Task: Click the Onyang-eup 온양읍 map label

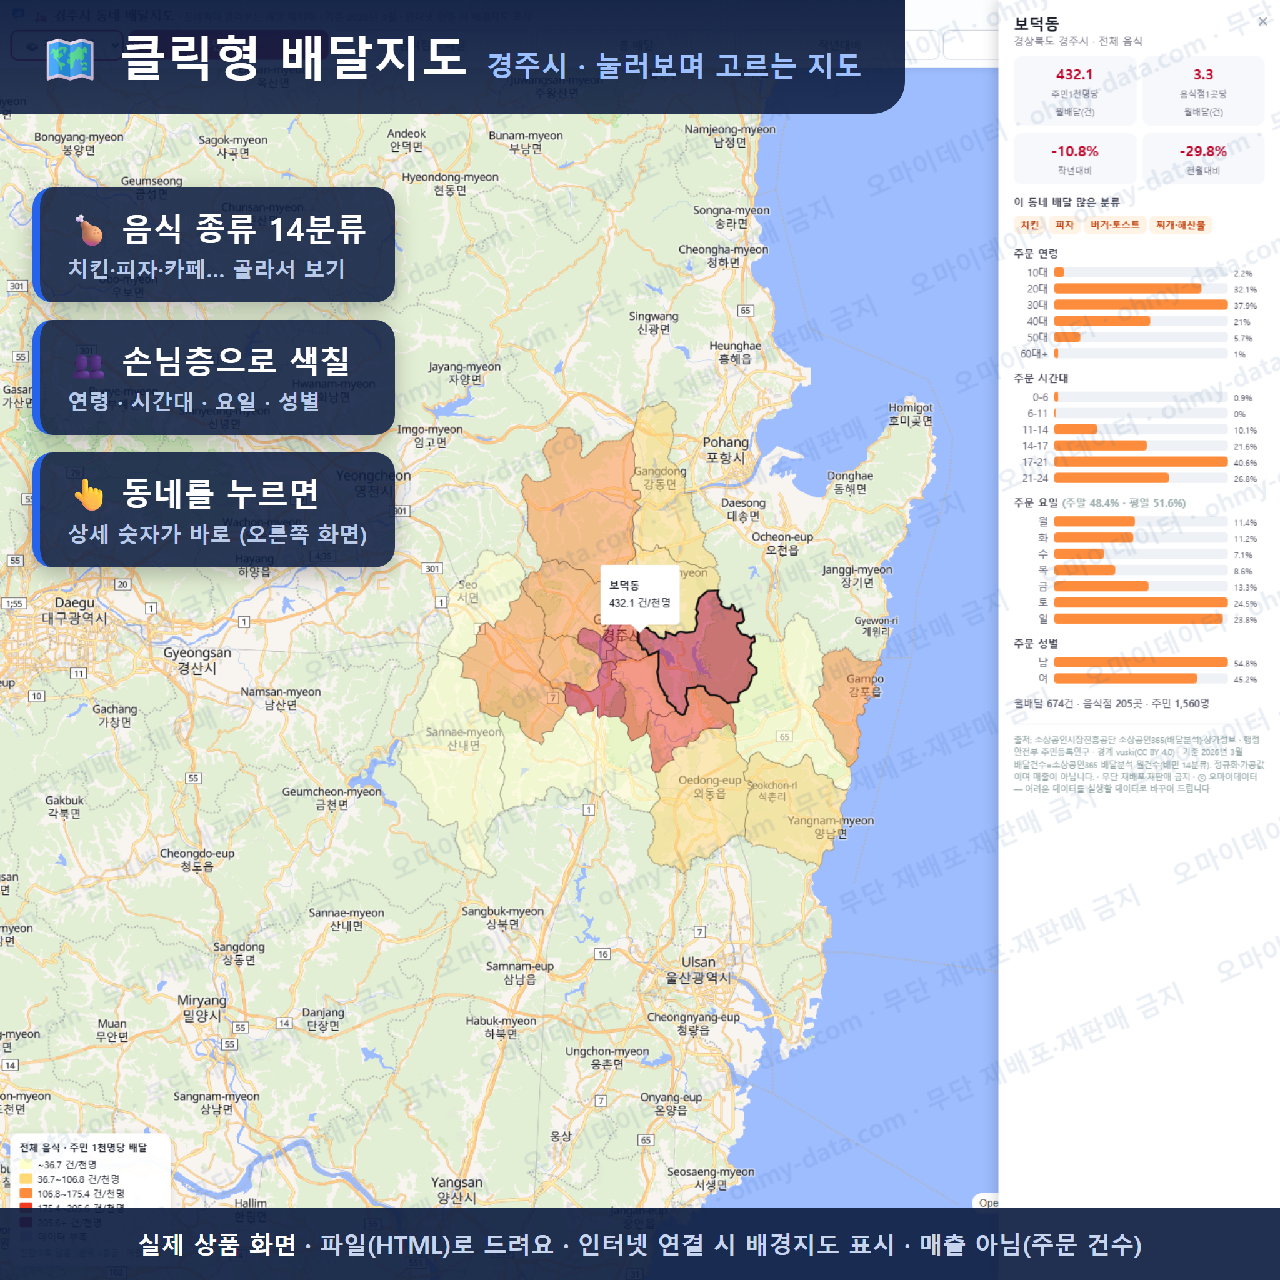Action: coord(671,1104)
